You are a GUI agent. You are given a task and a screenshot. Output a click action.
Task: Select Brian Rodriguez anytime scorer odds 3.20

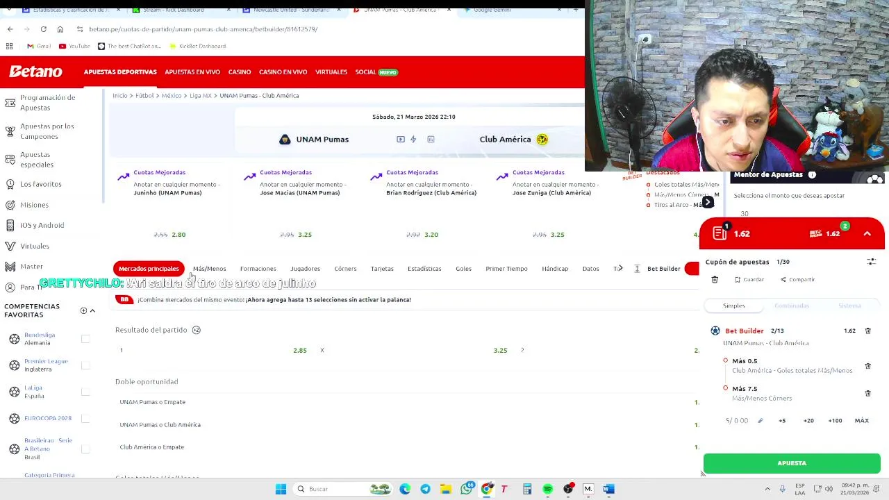(x=431, y=235)
